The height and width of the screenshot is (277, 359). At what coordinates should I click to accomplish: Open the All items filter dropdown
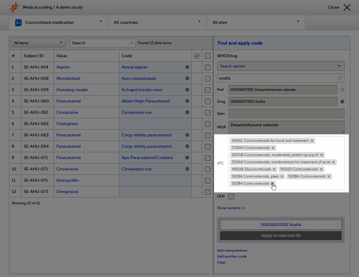pos(38,43)
